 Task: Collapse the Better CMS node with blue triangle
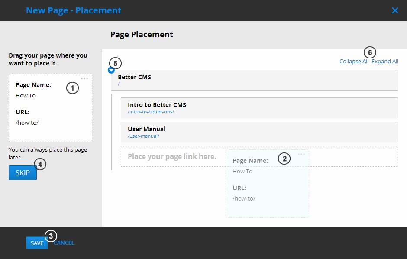click(111, 70)
